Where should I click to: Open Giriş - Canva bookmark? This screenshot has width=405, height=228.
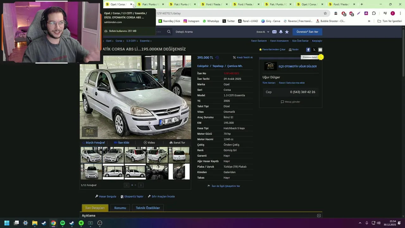pos(271,21)
